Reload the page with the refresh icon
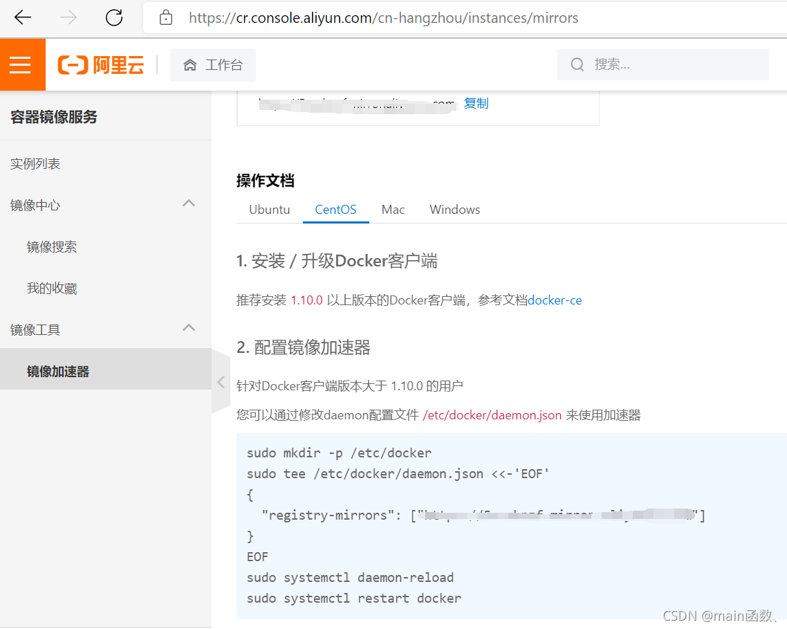This screenshot has height=629, width=787. (114, 17)
